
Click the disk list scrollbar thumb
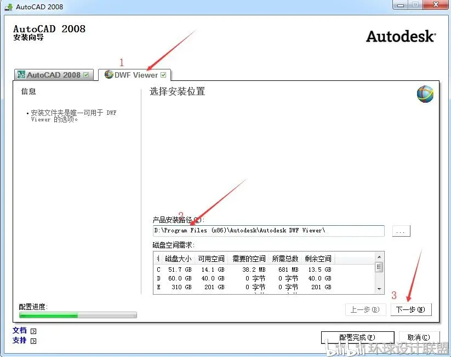coord(379,267)
